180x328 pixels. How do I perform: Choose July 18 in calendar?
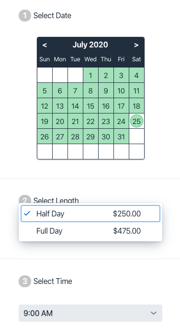pos(136,106)
